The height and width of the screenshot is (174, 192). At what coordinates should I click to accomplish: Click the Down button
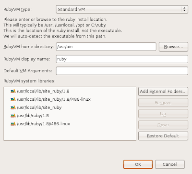pos(163,125)
